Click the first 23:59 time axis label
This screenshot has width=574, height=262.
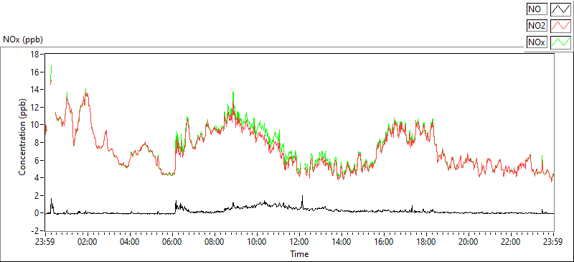pos(45,242)
